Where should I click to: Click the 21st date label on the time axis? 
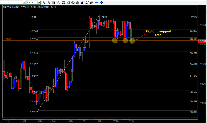[85, 121]
